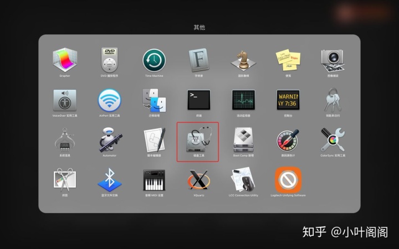Open XQuartz app
399x249 pixels.
199,180
